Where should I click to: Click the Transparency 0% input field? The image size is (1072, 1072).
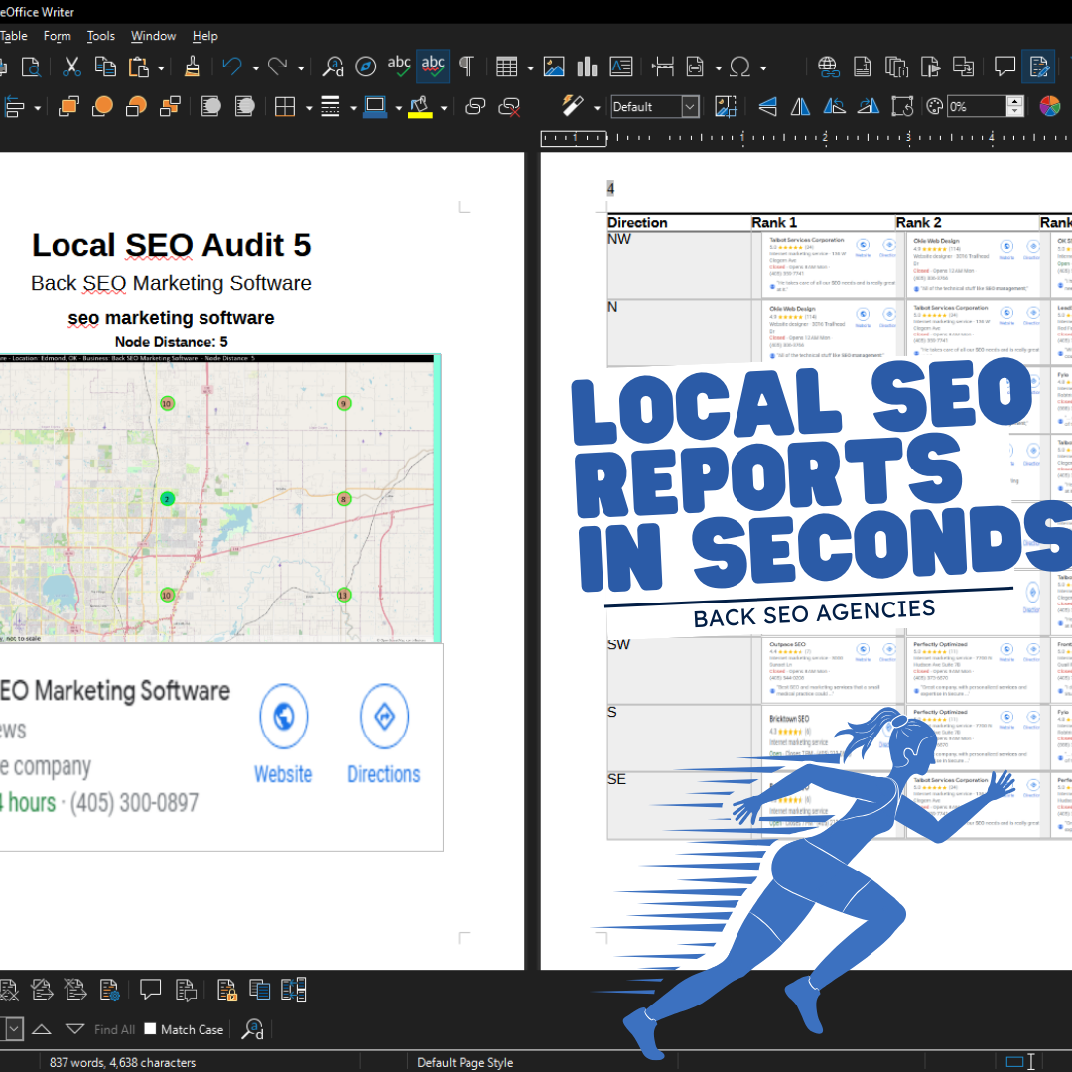pyautogui.click(x=977, y=107)
